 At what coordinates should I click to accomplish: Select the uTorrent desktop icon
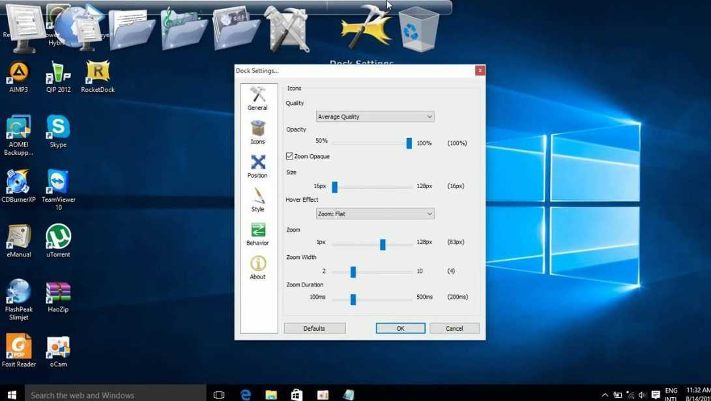[x=59, y=242]
